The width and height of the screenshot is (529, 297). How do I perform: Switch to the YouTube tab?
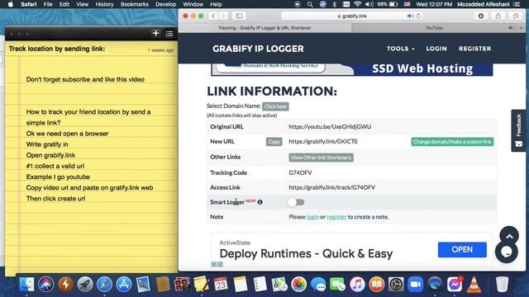[x=434, y=28]
